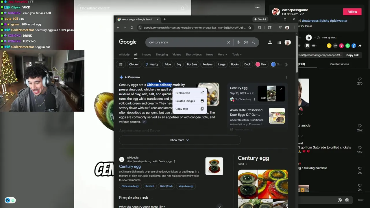Viewport: 370px width, 208px height.
Task: Click the yellow repost icon
Action: 329,46
